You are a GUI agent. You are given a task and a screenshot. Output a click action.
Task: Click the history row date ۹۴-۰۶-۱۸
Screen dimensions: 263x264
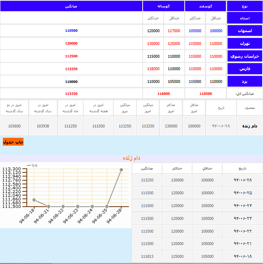point(242,257)
